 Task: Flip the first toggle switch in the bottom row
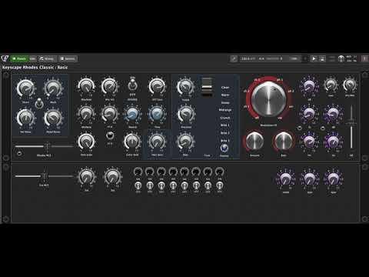[138, 185]
